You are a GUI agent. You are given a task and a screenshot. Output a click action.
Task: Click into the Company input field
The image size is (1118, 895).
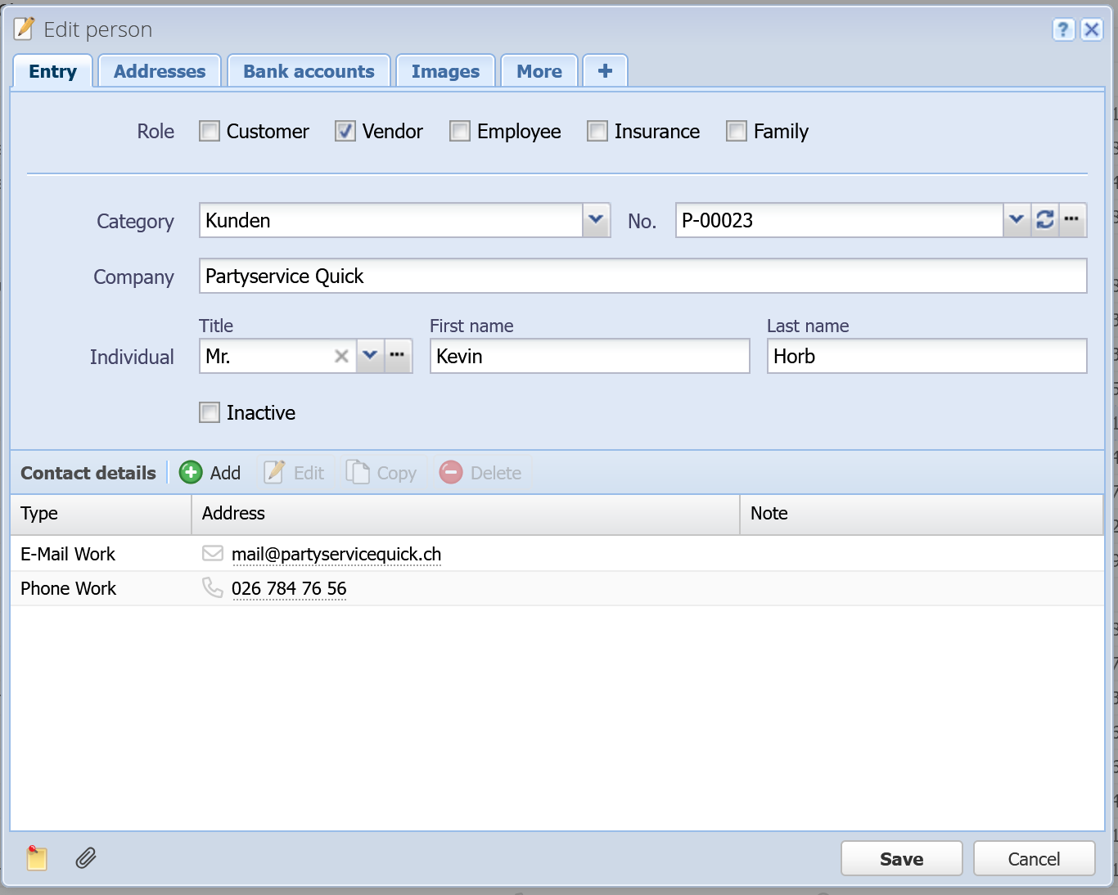[643, 276]
